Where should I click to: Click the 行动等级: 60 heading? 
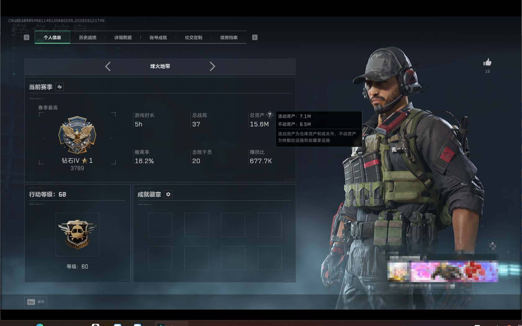point(47,194)
